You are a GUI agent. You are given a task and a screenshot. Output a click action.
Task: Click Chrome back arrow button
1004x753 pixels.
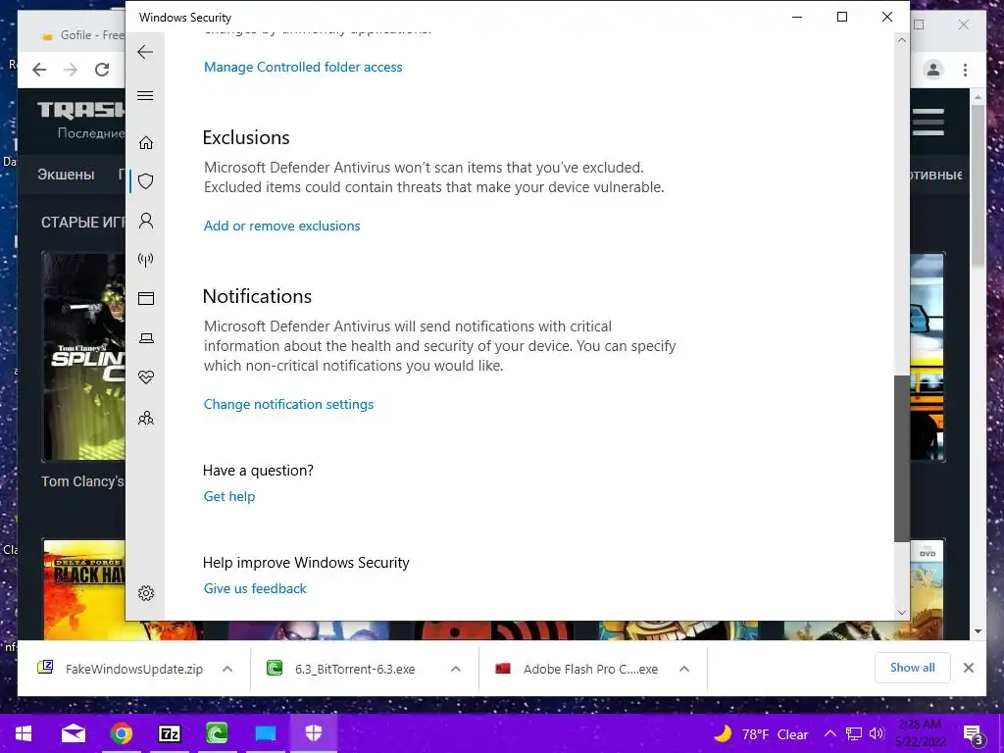click(x=39, y=70)
